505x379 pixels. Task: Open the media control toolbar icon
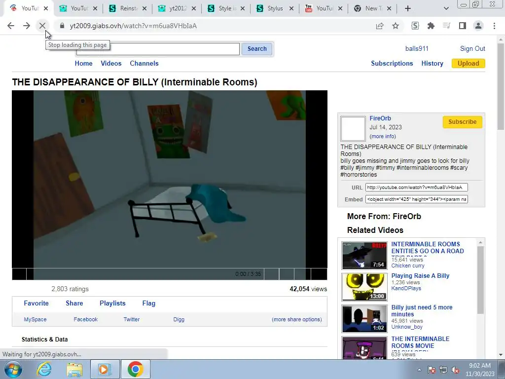pos(446,26)
